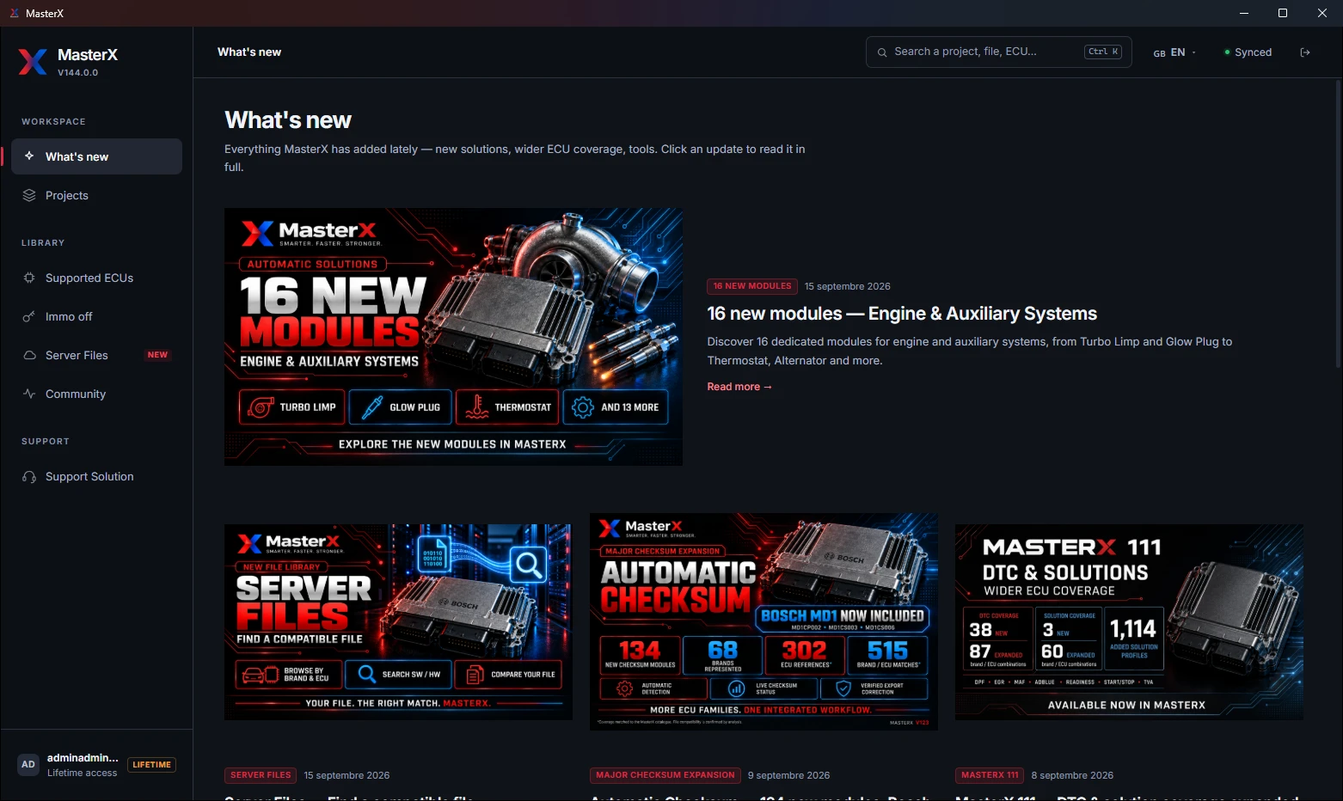Click the version label V144.0.0

(x=78, y=73)
